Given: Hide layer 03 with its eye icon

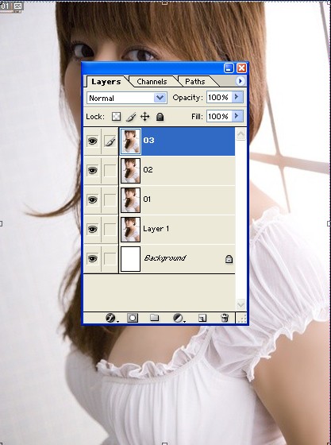Looking at the screenshot, I should pos(92,141).
